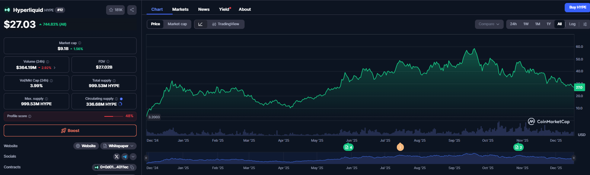The image size is (590, 175).
Task: Switch to the Markets tab
Action: pyautogui.click(x=180, y=9)
